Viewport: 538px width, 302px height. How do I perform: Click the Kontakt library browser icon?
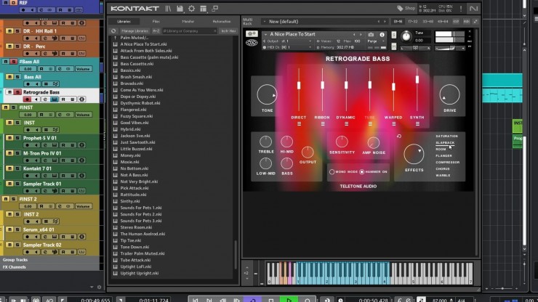[169, 9]
